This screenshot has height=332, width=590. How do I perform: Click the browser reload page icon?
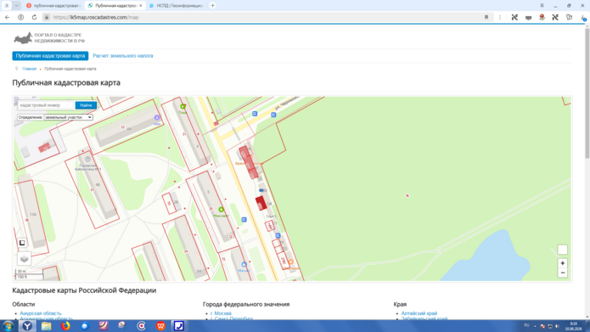34,17
